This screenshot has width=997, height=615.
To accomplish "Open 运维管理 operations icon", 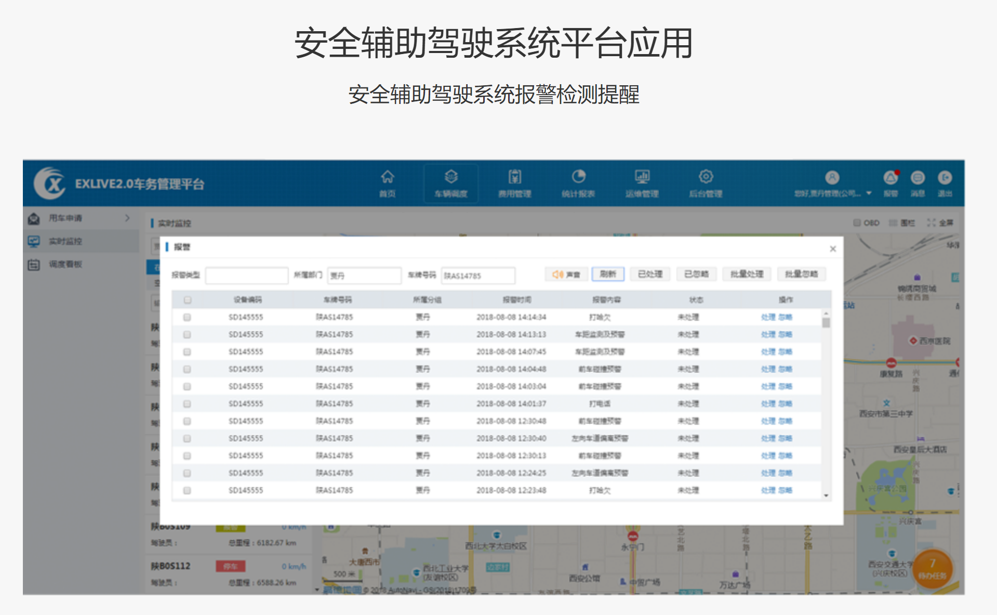I will 642,177.
